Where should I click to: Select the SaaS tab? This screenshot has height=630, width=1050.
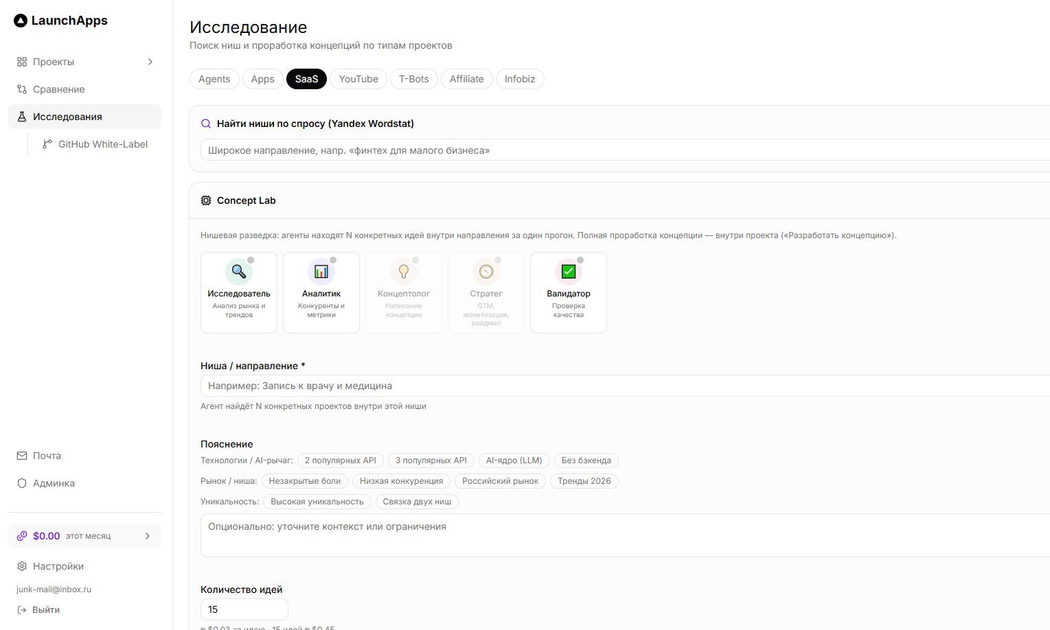(307, 79)
